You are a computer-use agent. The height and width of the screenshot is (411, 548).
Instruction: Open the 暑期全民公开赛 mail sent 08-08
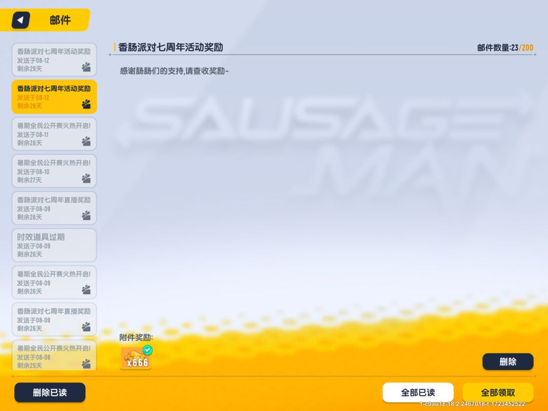pyautogui.click(x=54, y=355)
